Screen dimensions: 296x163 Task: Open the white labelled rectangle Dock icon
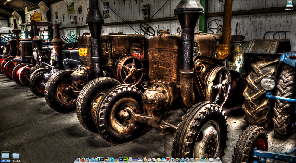pyautogui.click(x=140, y=159)
